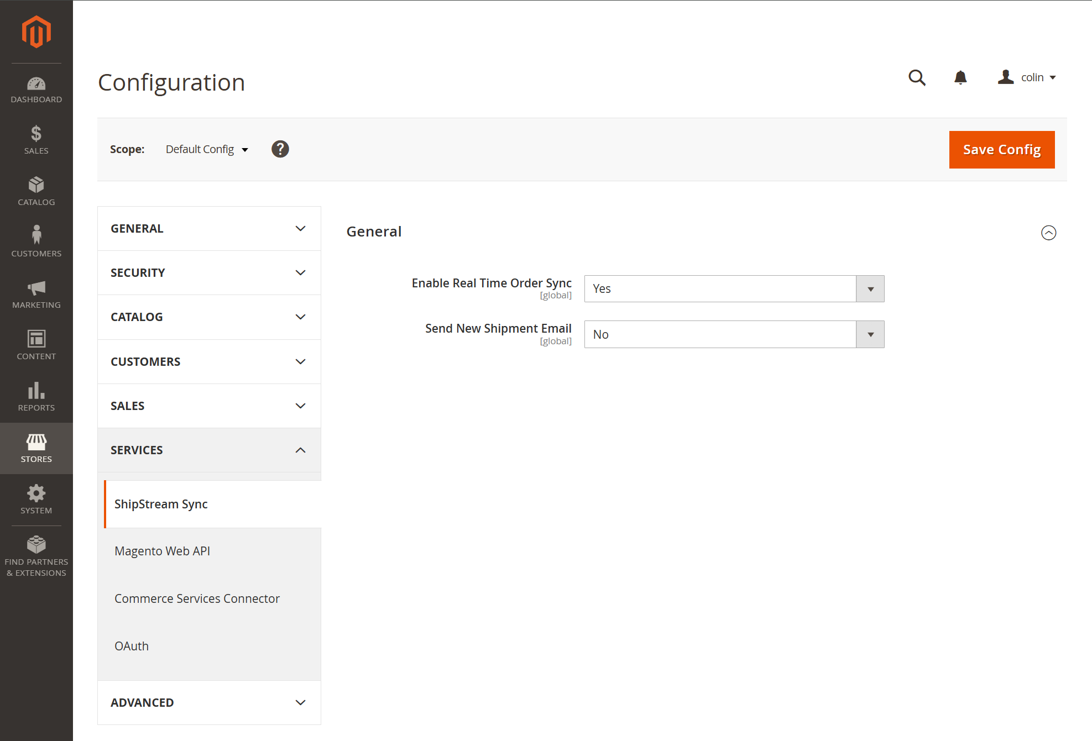Open the Default Config scope selector

(207, 149)
